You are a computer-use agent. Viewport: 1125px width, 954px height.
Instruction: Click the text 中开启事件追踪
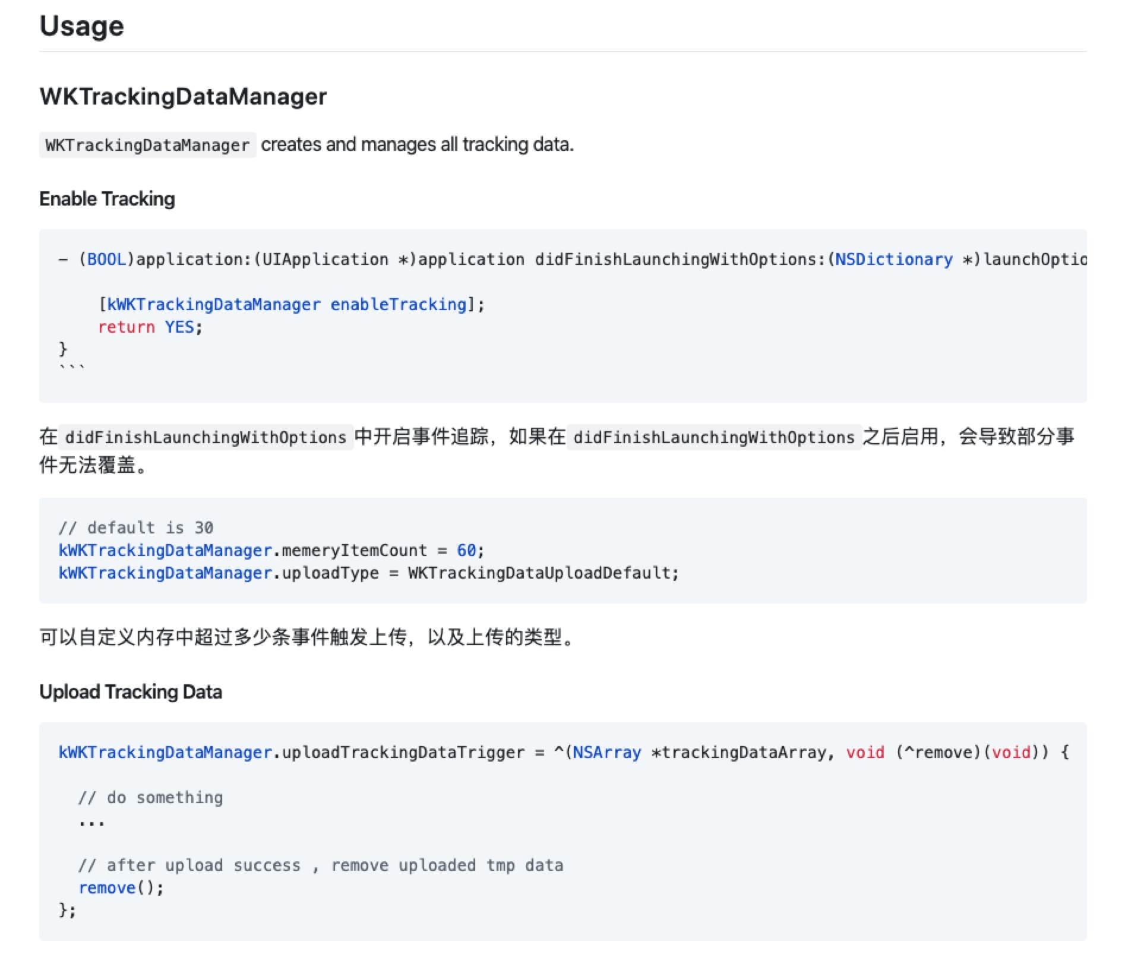(x=421, y=437)
